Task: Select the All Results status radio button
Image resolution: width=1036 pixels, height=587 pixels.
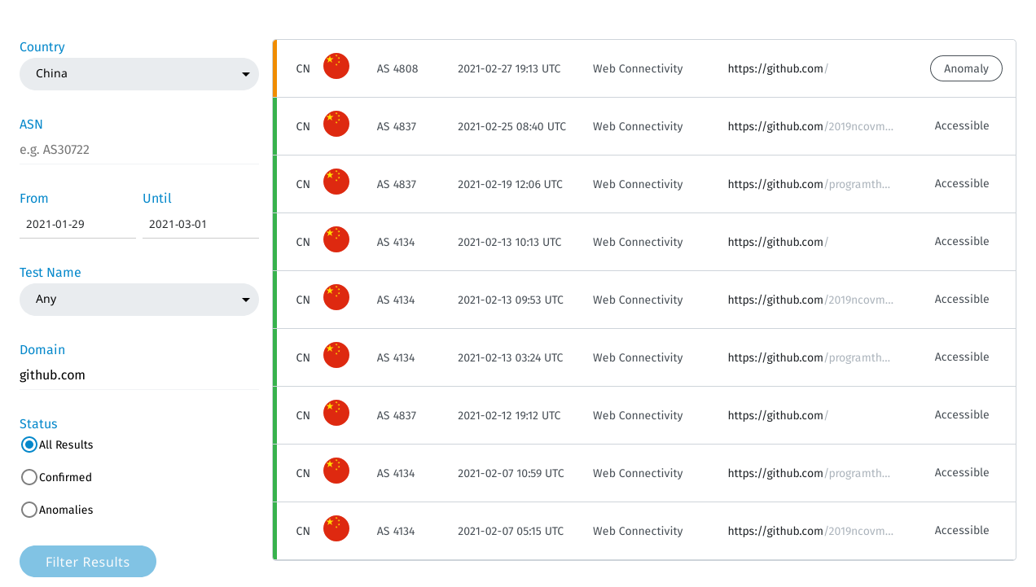Action: (x=29, y=445)
